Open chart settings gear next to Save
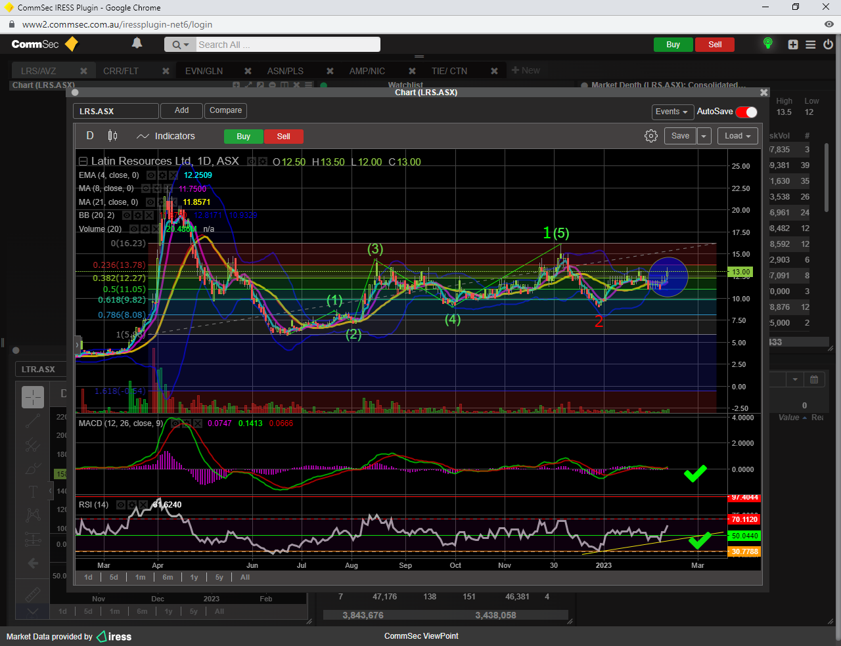This screenshot has width=841, height=646. 651,136
